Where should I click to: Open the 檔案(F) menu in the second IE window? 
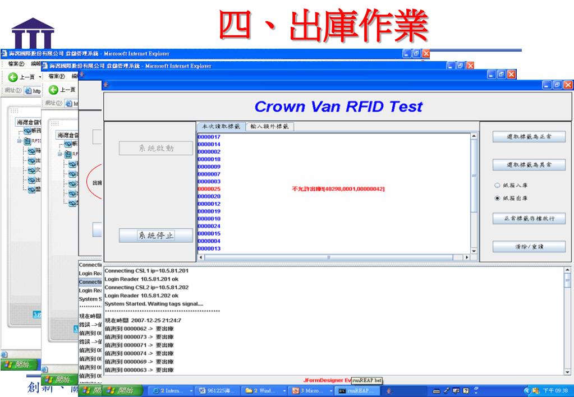57,76
